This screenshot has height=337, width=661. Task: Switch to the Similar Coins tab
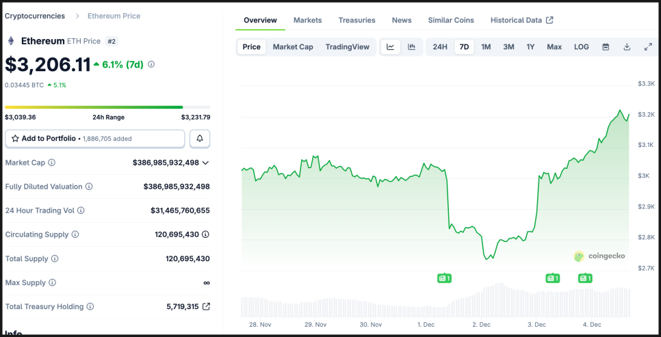pos(451,21)
